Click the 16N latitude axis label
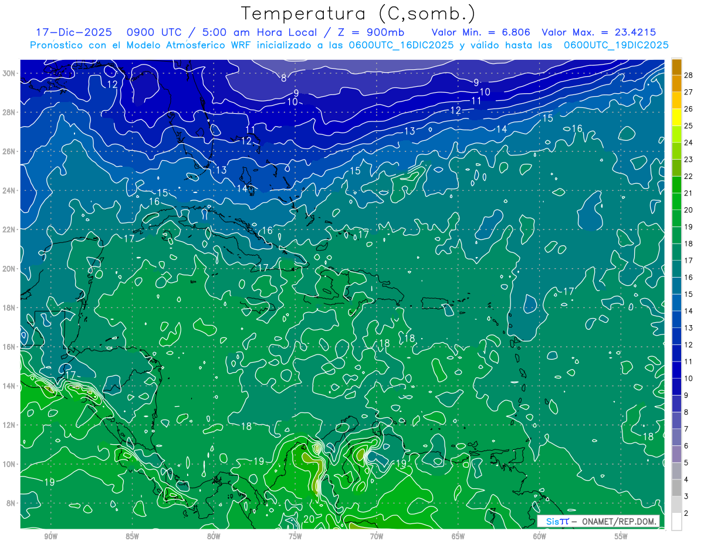Image resolution: width=704 pixels, height=544 pixels. click(9, 347)
